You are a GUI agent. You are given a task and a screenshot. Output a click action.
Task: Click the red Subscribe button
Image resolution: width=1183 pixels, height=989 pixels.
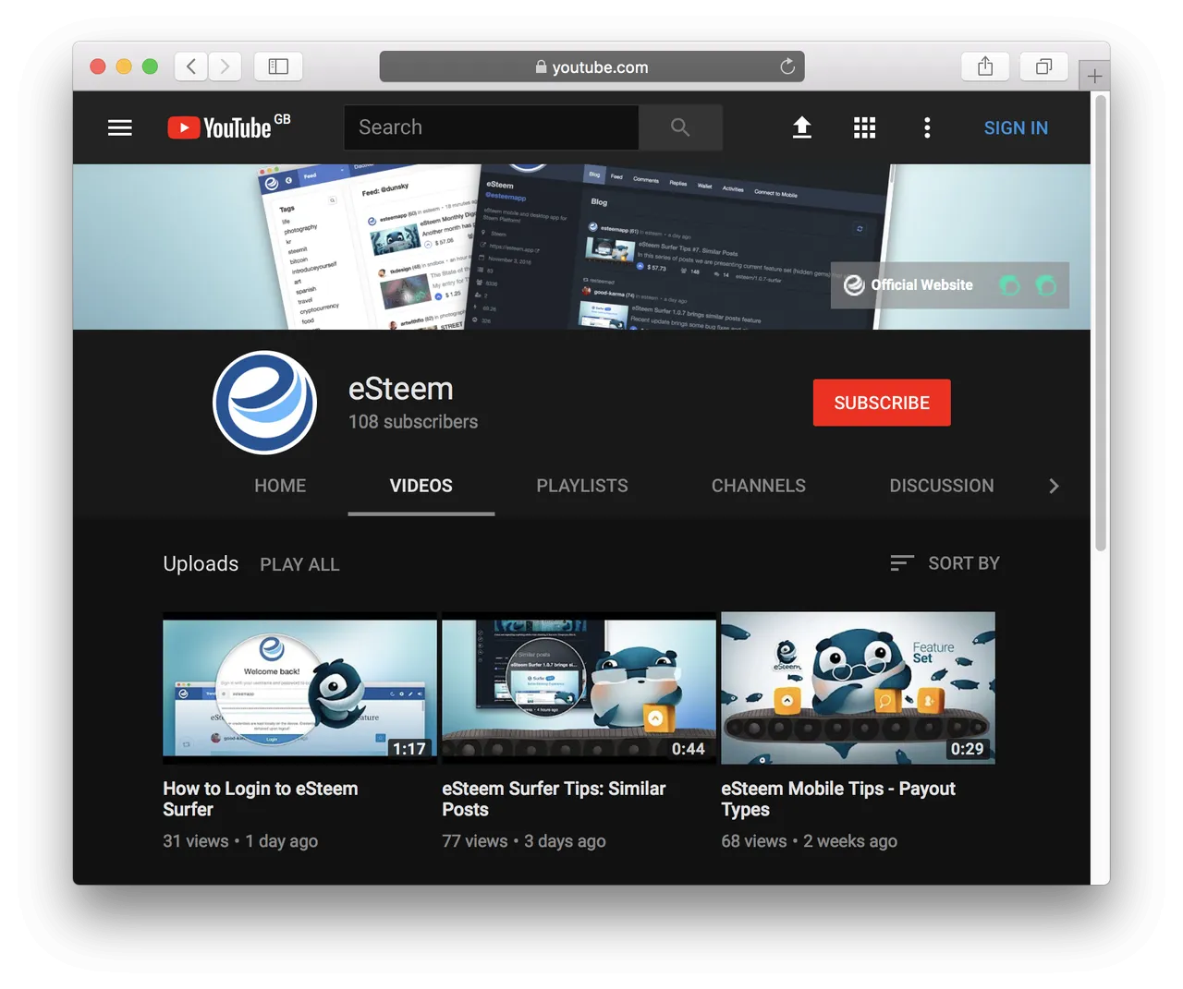(x=882, y=403)
